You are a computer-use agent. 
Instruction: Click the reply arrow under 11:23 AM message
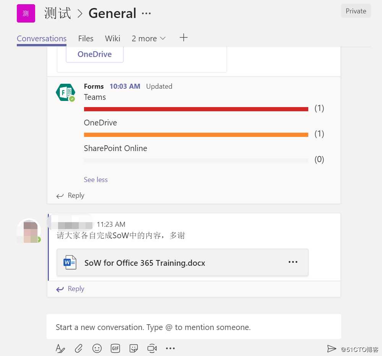click(x=60, y=289)
